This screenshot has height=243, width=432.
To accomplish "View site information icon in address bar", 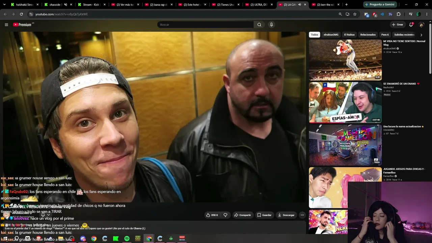I will click(31, 14).
